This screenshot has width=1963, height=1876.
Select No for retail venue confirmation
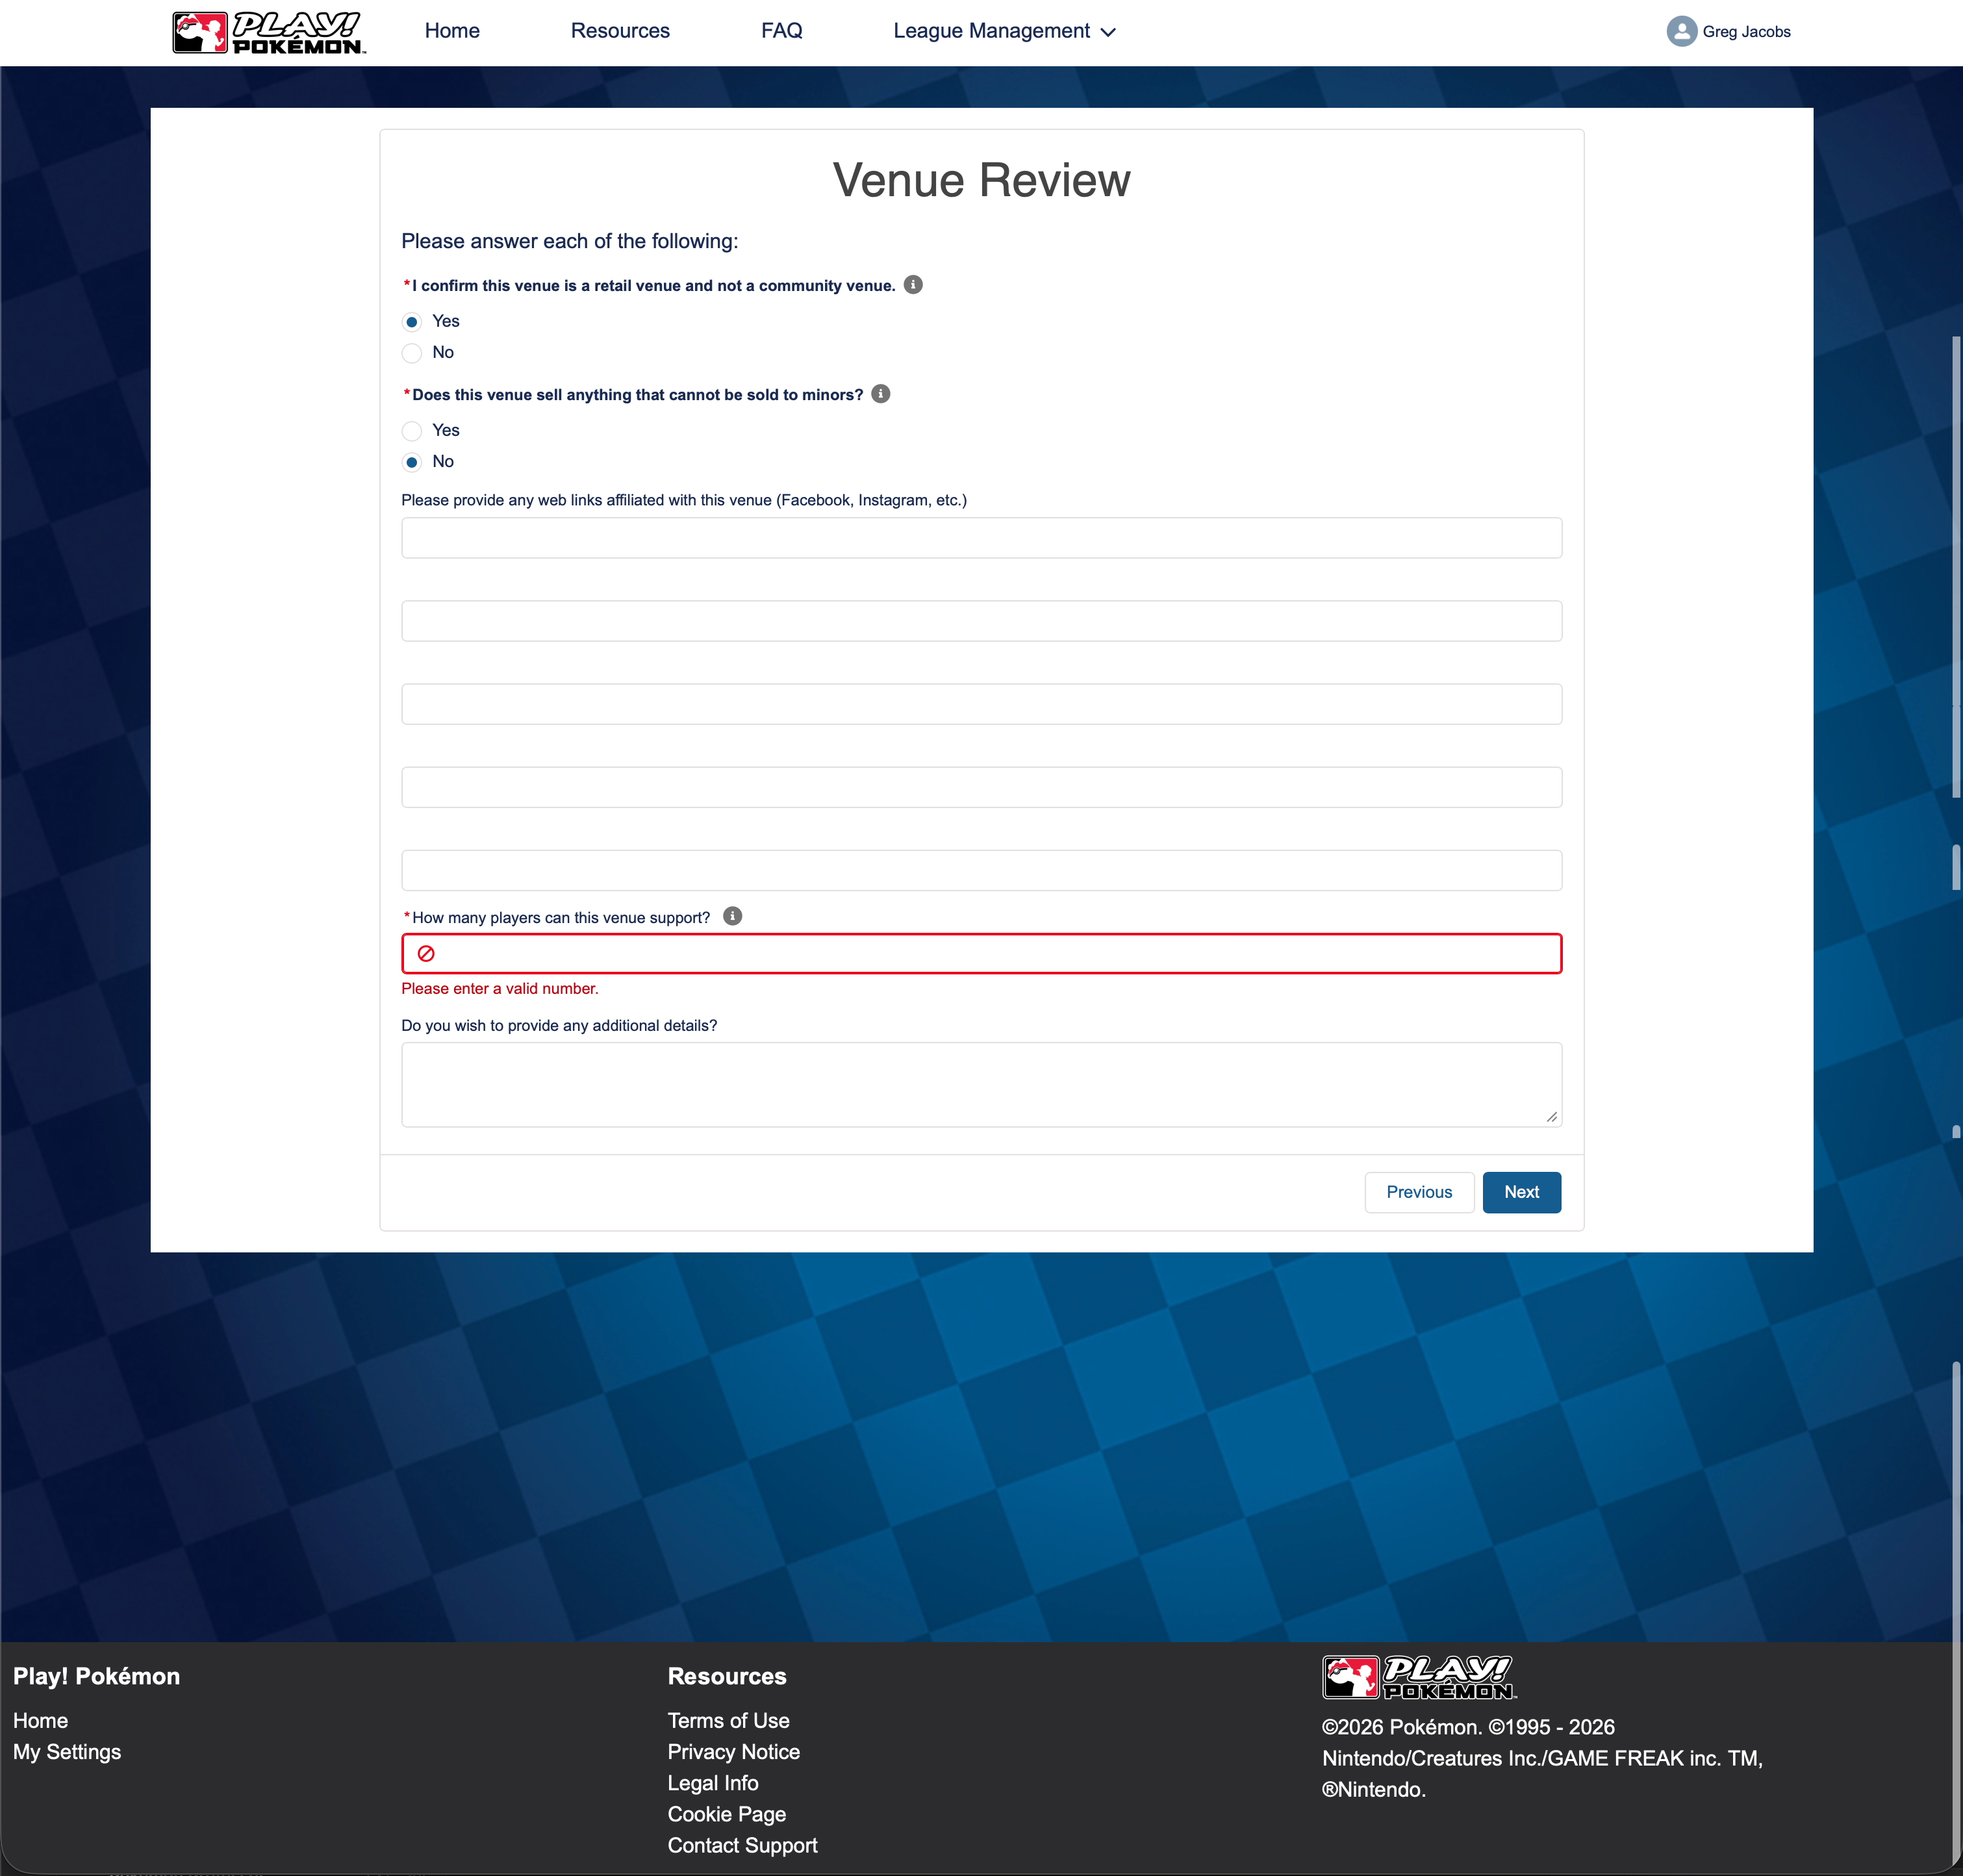(x=412, y=353)
